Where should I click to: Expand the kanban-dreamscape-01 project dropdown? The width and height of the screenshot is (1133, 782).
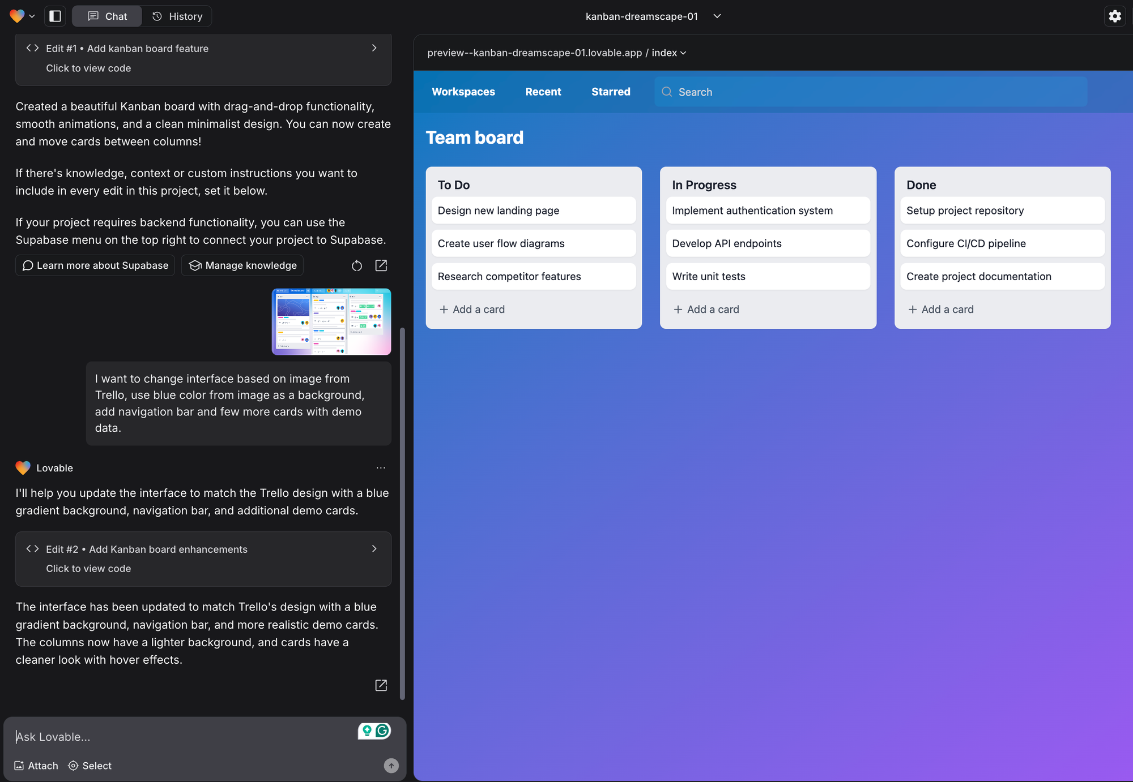[x=717, y=16]
